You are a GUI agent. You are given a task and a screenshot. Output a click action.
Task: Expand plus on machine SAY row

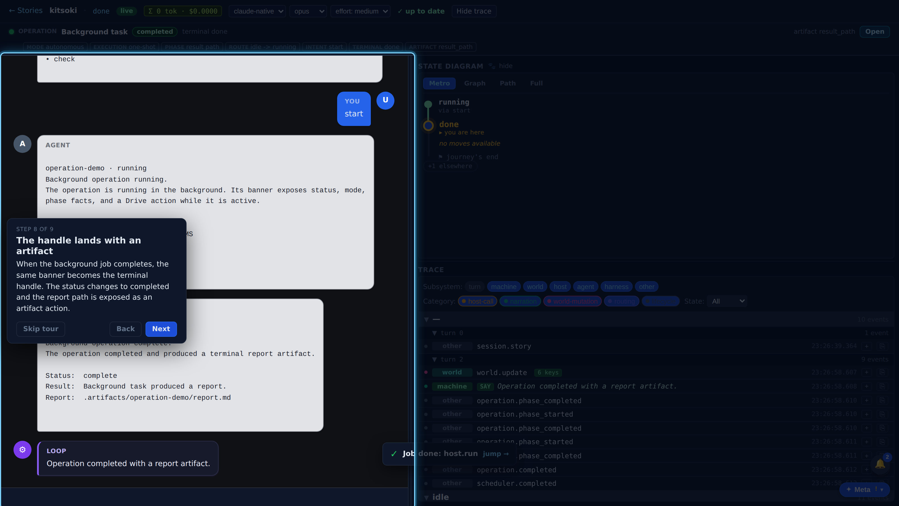866,386
